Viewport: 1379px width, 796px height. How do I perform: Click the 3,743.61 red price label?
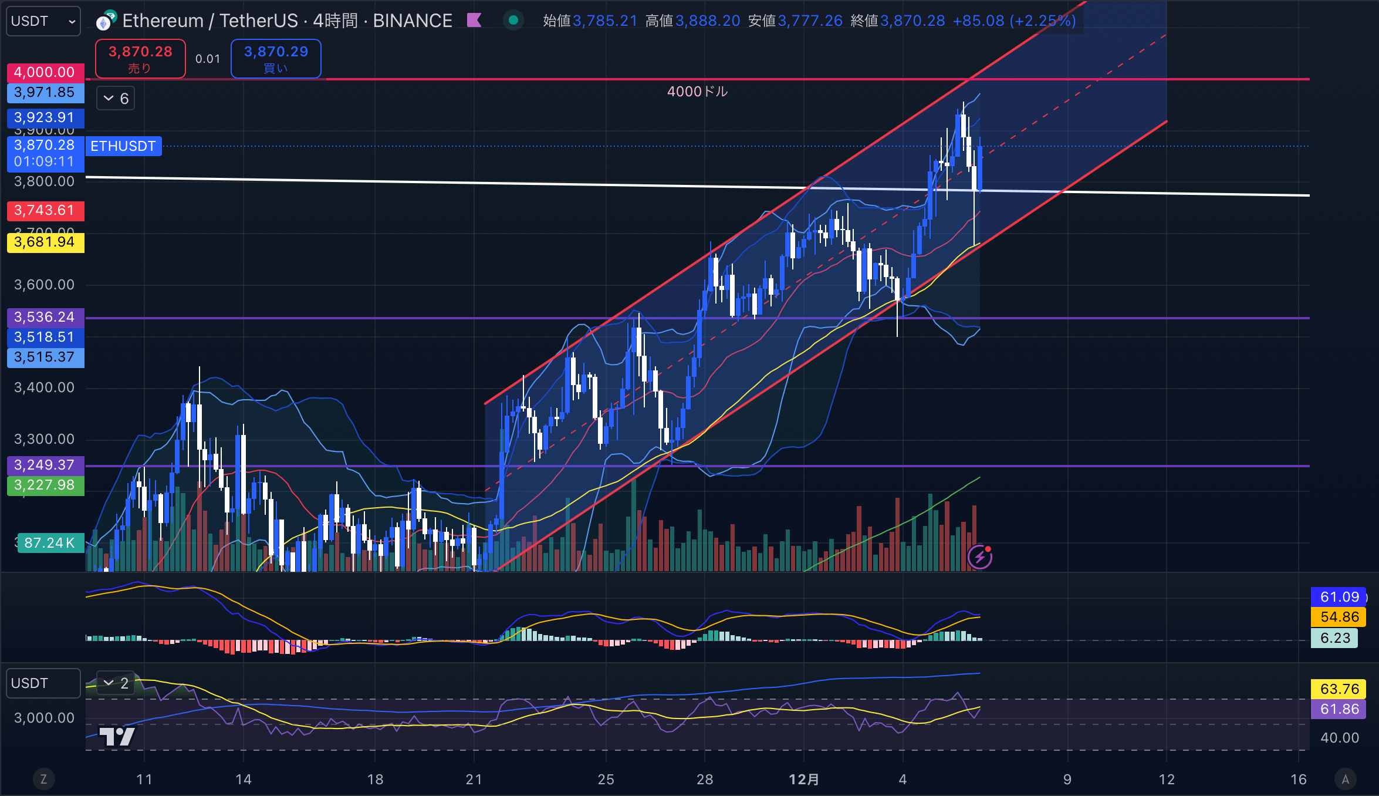[45, 211]
